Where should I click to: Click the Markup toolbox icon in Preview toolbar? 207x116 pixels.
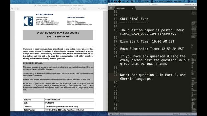click(84, 9)
